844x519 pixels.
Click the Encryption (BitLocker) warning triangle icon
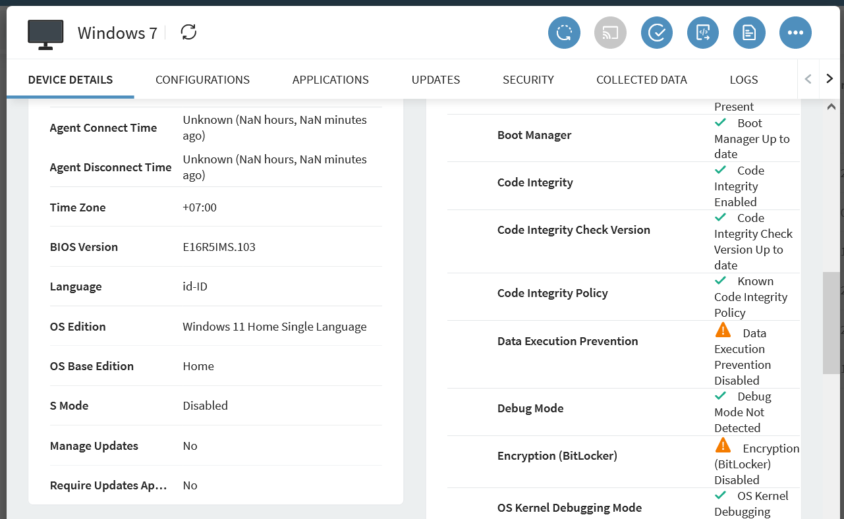(723, 446)
